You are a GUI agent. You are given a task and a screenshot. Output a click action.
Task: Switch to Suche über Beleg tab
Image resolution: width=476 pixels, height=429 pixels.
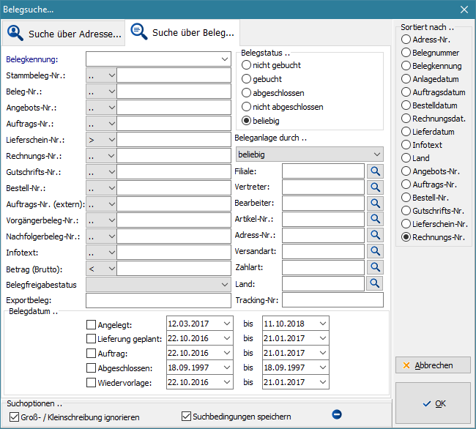(x=182, y=32)
